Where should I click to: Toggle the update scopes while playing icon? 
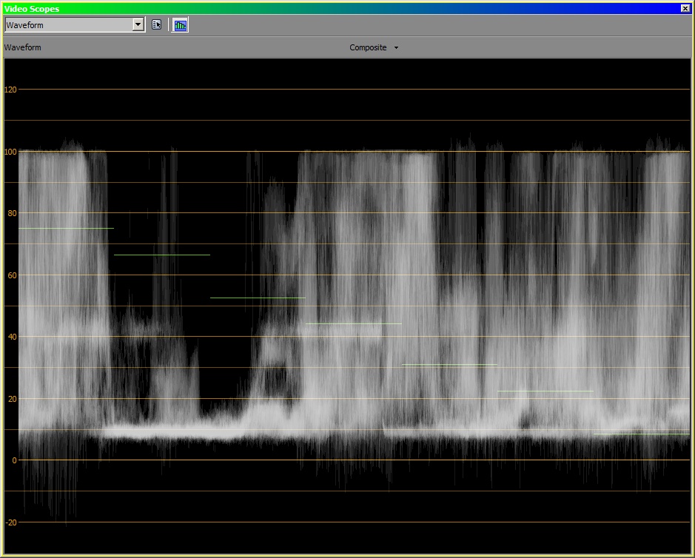point(180,24)
